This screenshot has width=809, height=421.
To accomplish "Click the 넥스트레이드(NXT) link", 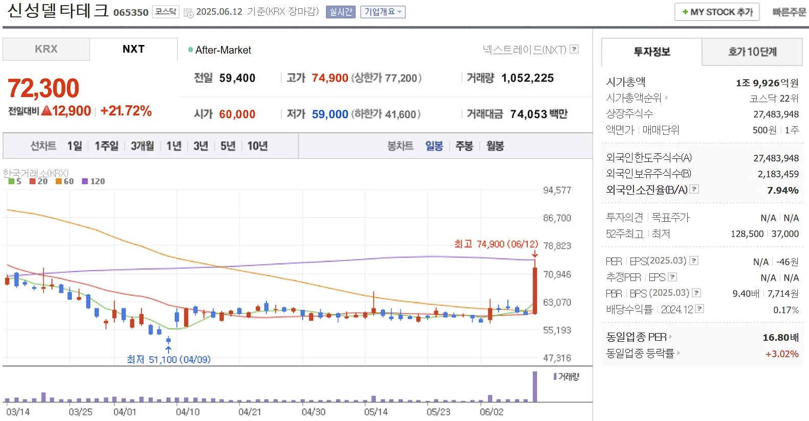I will (x=524, y=50).
